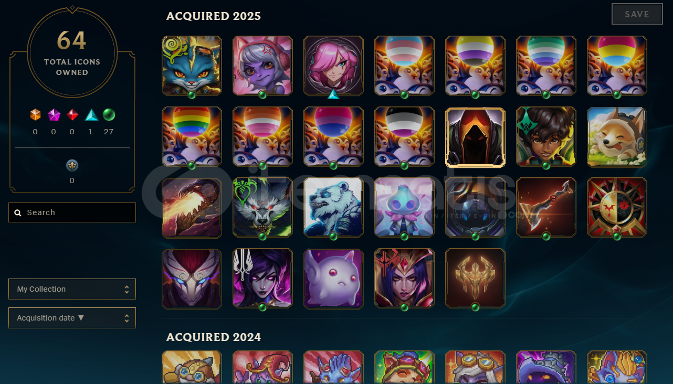The width and height of the screenshot is (673, 384).
Task: Select the white polar bear Volibear icon
Action: point(333,207)
